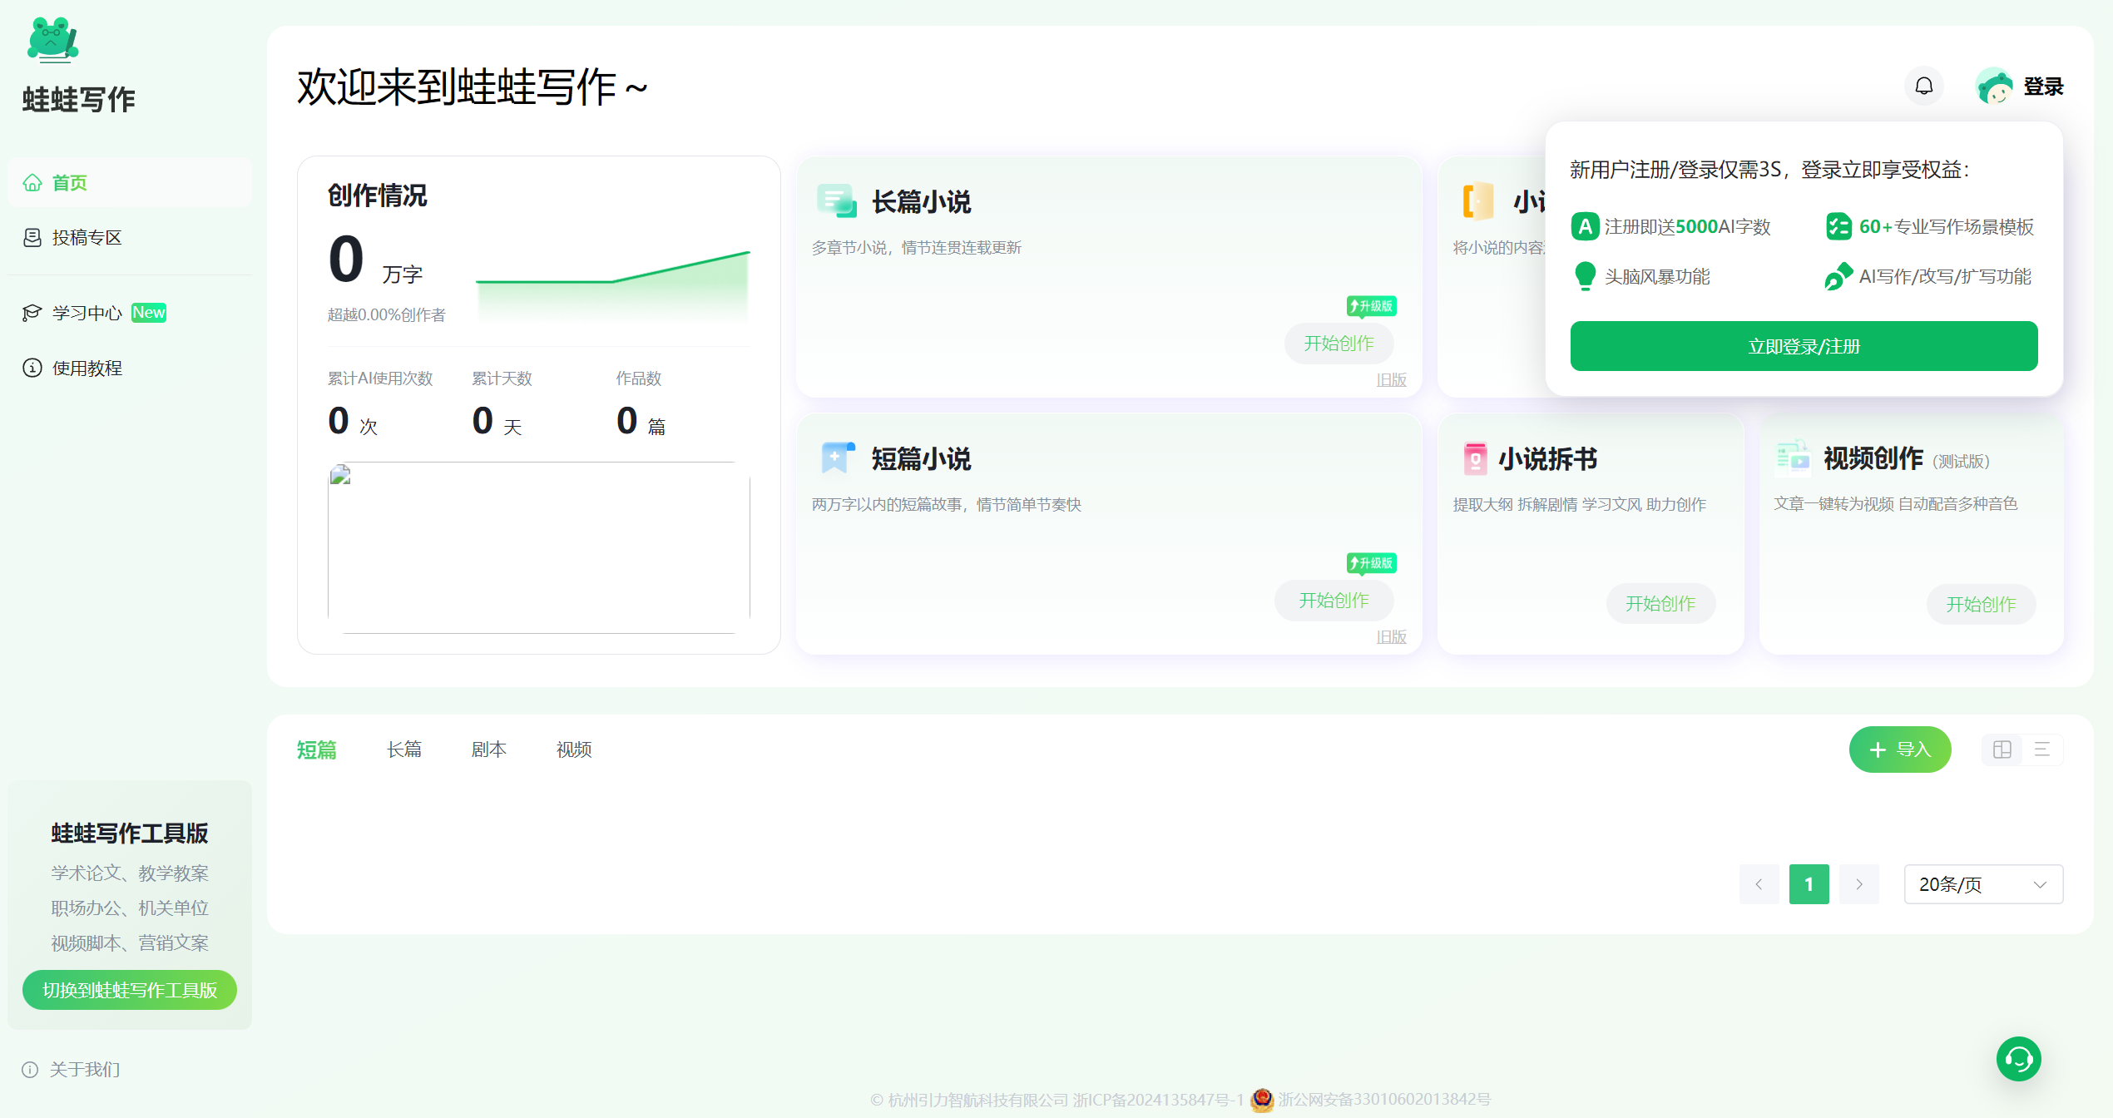Viewport: 2113px width, 1118px height.
Task: Switch to grid view layout
Action: 2002,749
